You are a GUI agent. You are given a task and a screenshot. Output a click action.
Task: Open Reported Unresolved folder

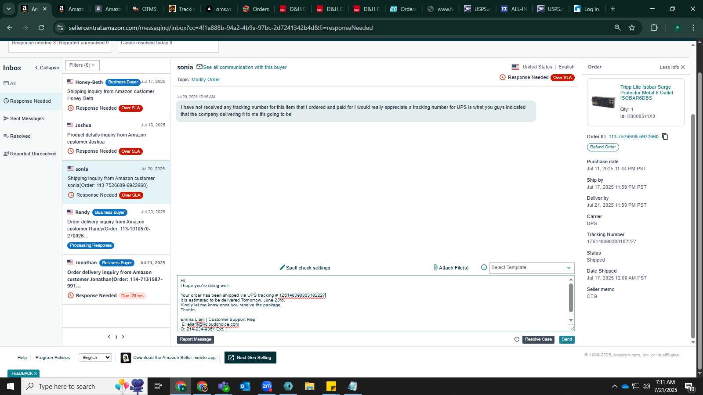click(30, 154)
